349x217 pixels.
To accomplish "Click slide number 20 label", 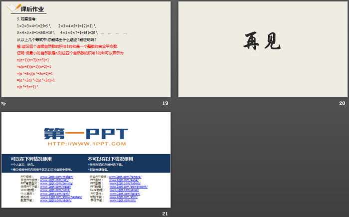I will click(x=342, y=103).
